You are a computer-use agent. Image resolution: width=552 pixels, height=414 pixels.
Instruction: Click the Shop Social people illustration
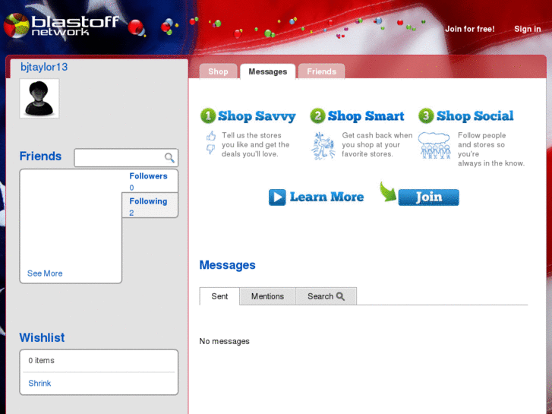pyautogui.click(x=434, y=146)
